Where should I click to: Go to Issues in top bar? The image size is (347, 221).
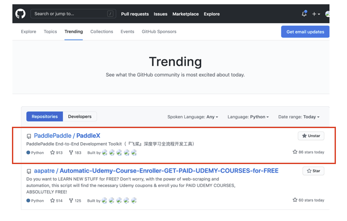pos(160,14)
